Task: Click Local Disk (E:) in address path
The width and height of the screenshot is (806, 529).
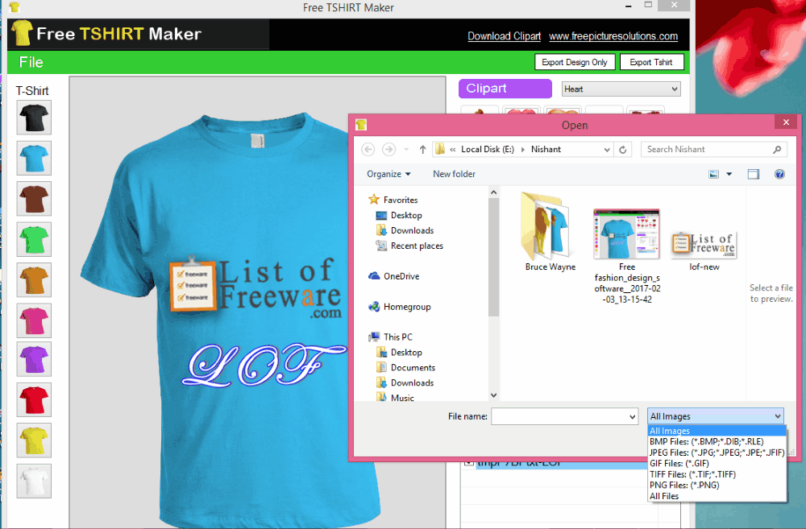Action: tap(488, 150)
